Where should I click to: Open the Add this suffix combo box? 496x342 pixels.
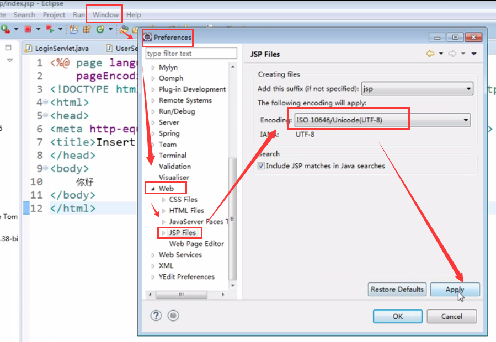[x=417, y=89]
